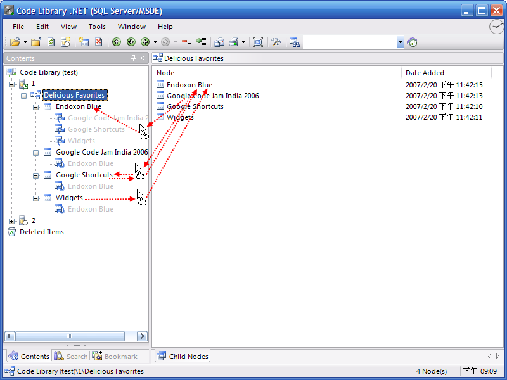This screenshot has height=380, width=507.
Task: Select the greyed Google Shortcuts link under Endoxon Blue
Action: click(x=96, y=129)
